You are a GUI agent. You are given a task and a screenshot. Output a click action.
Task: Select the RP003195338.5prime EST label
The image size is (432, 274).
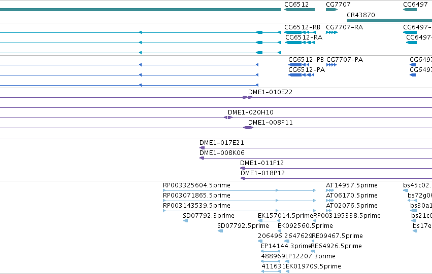point(347,216)
